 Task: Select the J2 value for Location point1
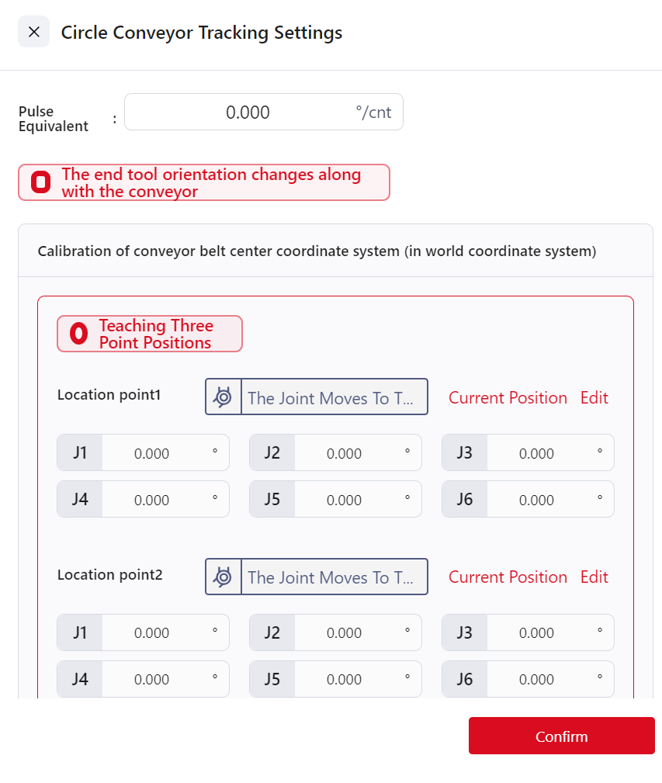(345, 453)
